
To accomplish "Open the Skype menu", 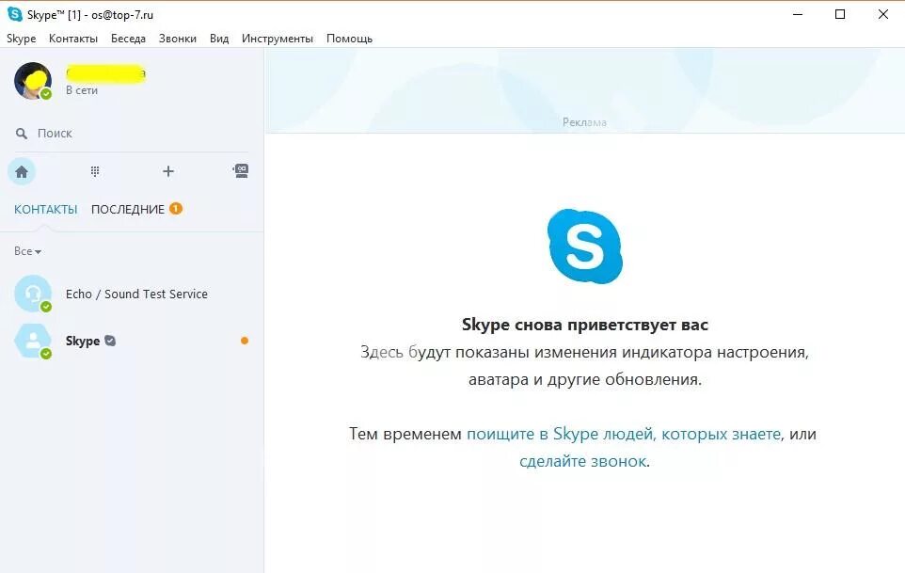I will (x=22, y=39).
